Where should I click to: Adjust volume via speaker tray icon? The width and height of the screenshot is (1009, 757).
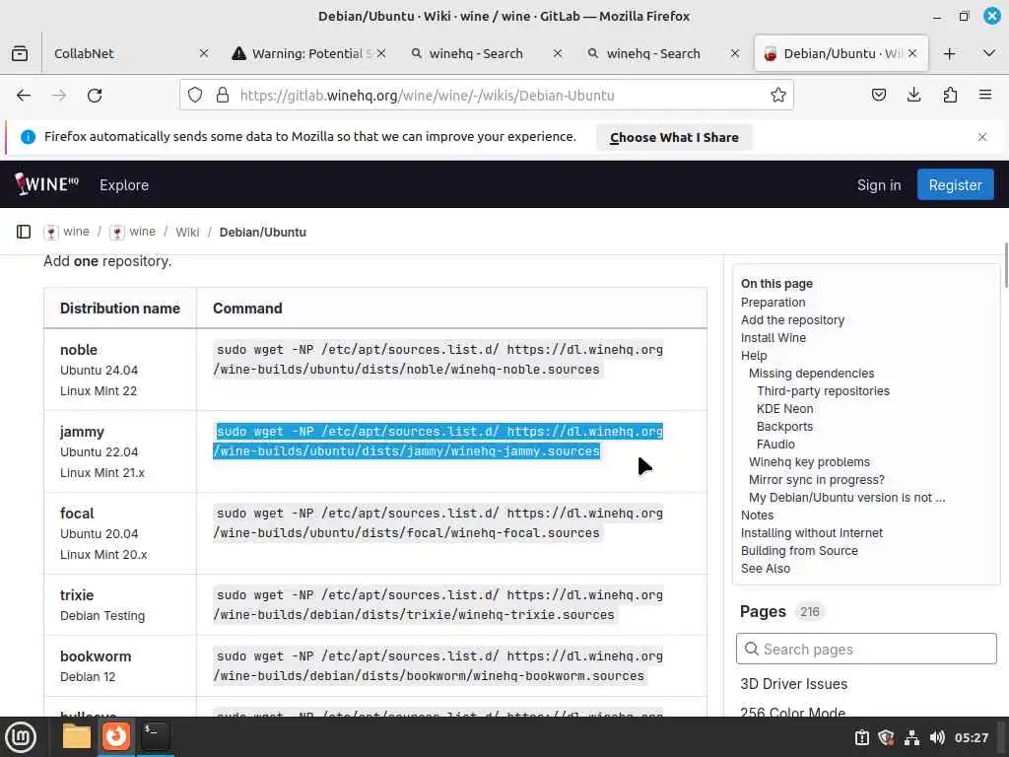pyautogui.click(x=937, y=737)
